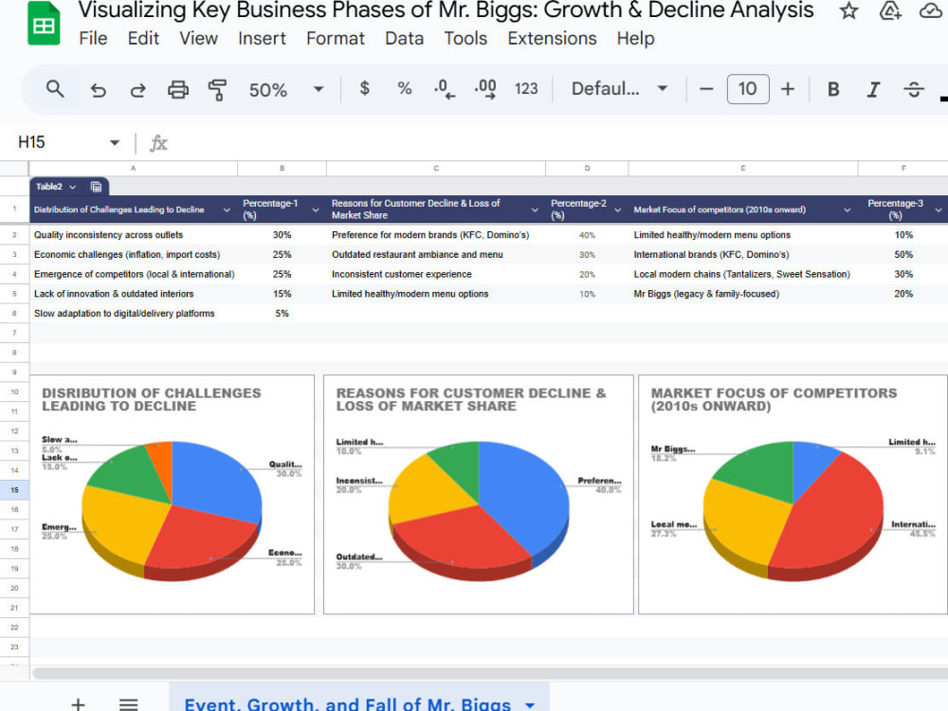Click the move-to-Drive folder icon

(890, 10)
